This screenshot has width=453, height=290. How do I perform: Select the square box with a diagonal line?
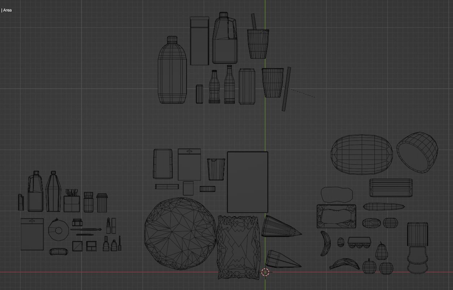[x=77, y=246]
